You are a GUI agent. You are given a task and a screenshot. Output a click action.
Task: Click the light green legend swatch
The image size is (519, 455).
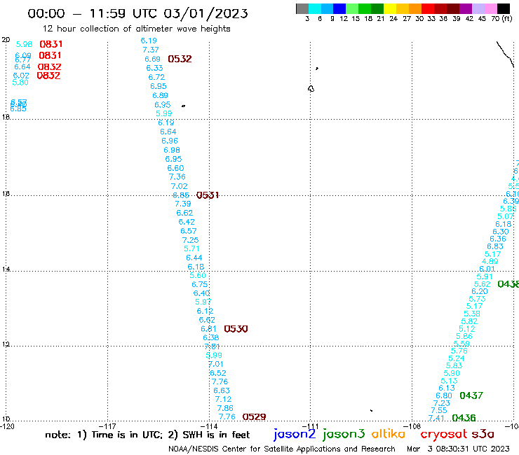[352, 8]
